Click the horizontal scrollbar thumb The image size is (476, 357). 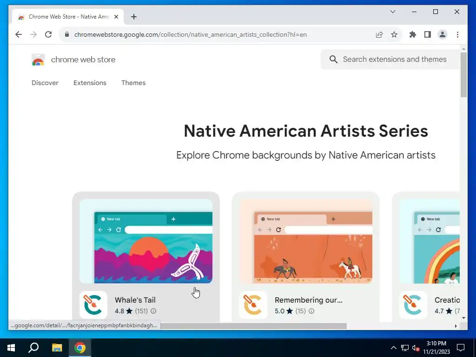click(253, 326)
